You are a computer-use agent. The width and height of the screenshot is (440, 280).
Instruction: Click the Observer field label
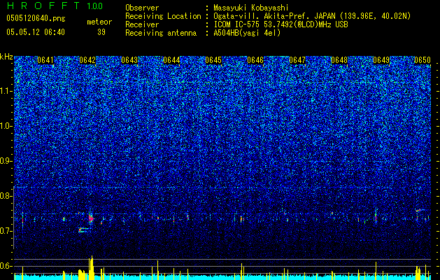142,8
